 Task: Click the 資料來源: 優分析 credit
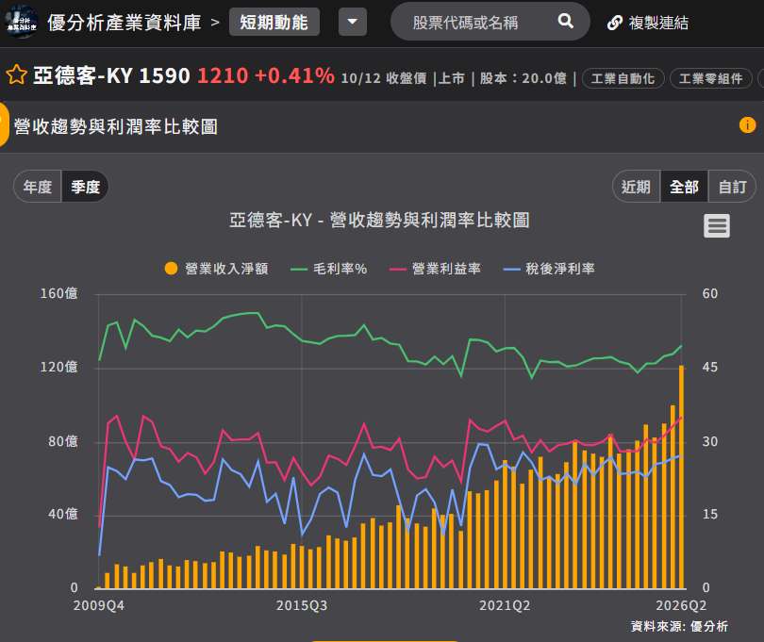coord(679,626)
